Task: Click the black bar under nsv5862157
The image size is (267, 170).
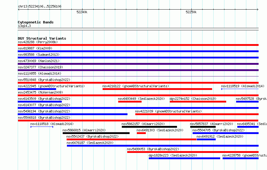Action: click(x=149, y=127)
